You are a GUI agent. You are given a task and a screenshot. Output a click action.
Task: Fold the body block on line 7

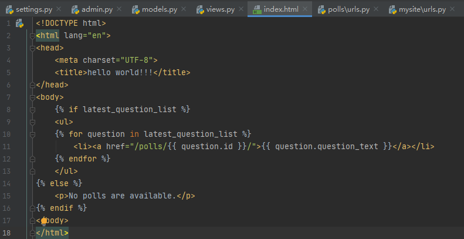click(31, 97)
